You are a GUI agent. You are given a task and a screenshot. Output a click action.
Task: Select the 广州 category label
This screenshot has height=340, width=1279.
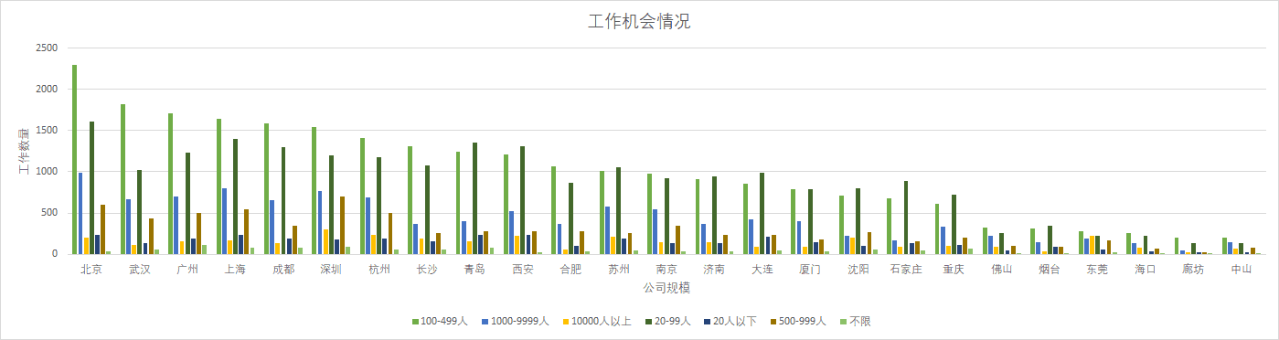(x=187, y=270)
